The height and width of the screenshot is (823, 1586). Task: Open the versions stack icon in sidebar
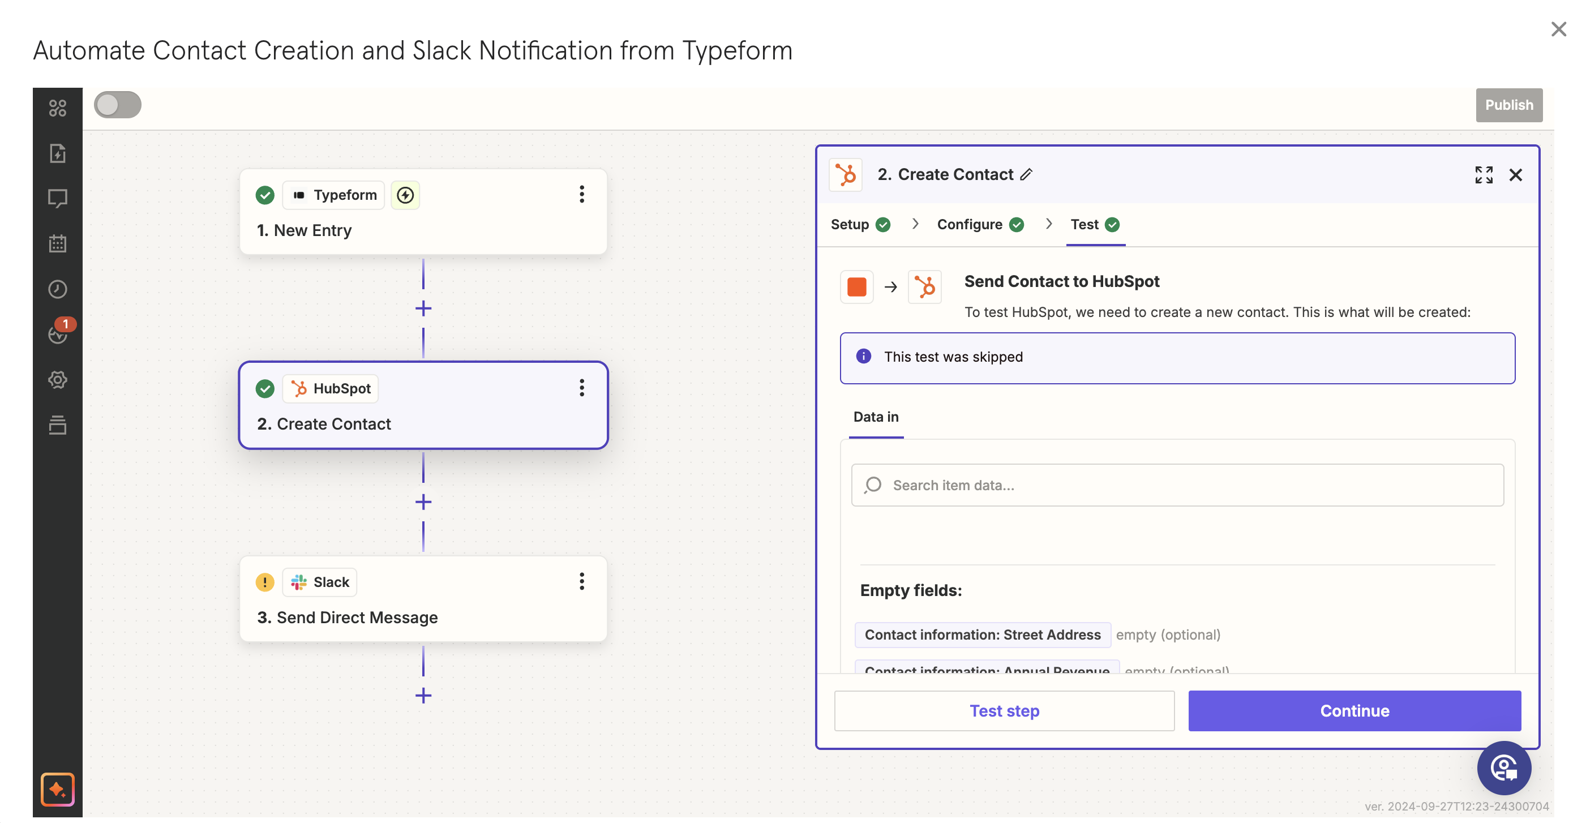(x=57, y=425)
